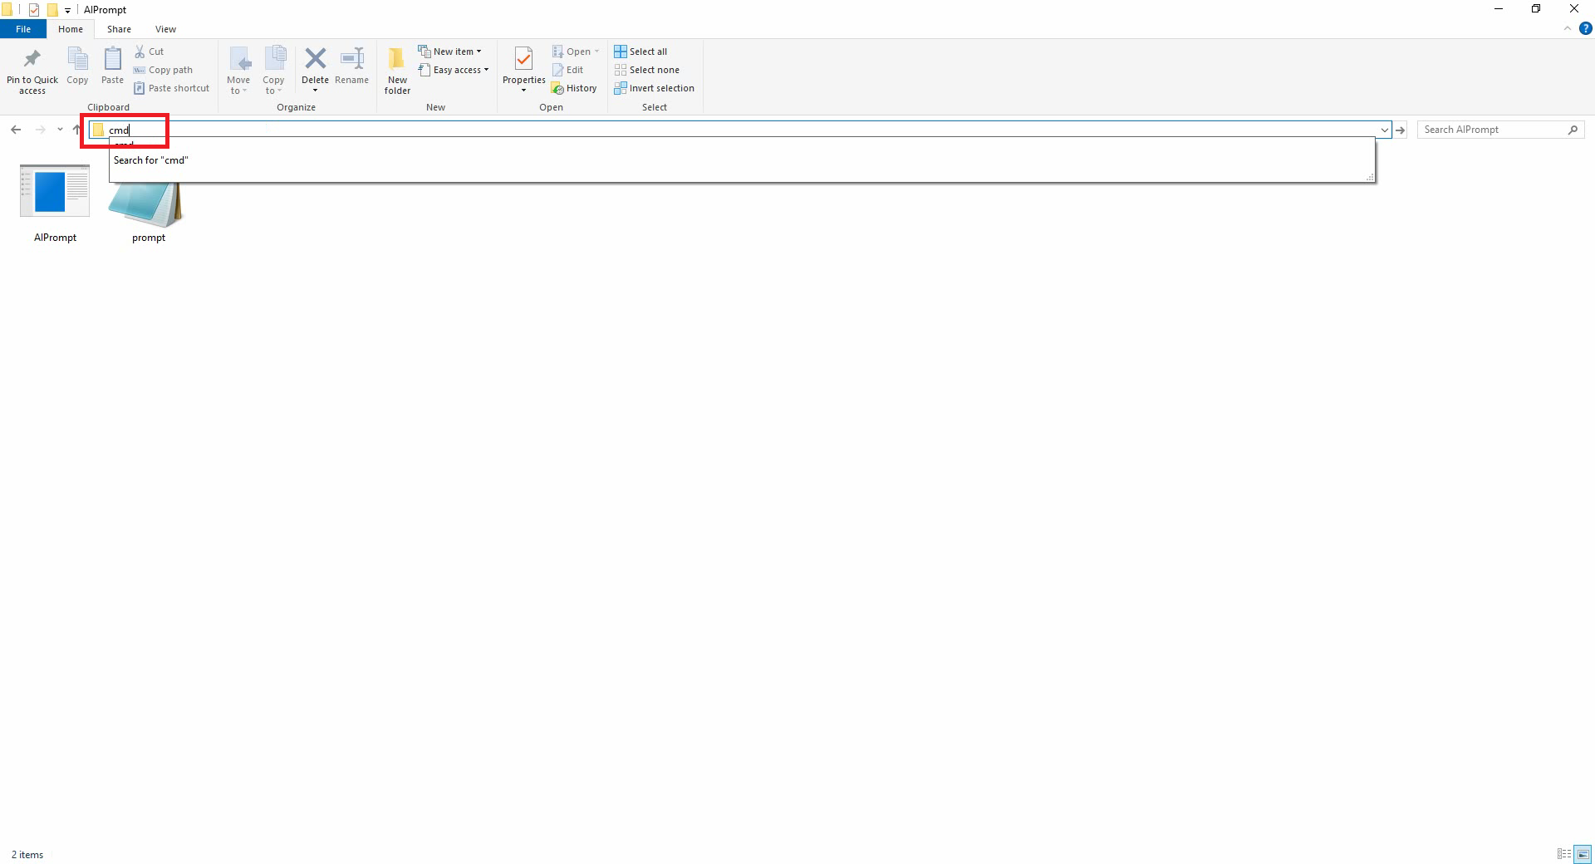Click the Rename ribbon button

click(x=351, y=66)
